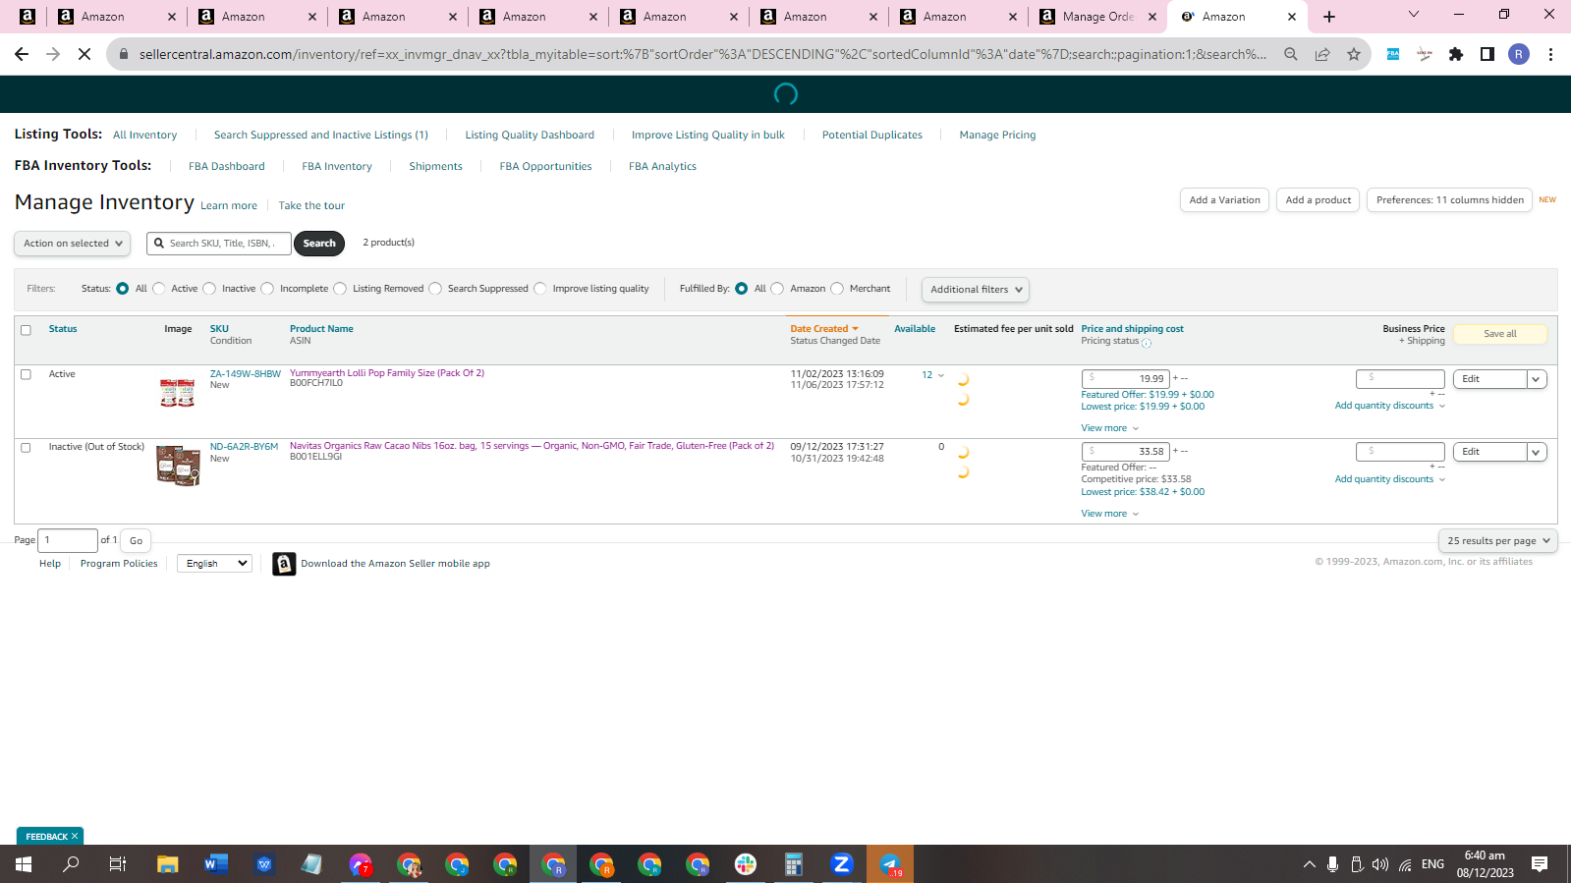Screen dimensions: 1571x883
Task: Tick the select-all checkbox in table header
Action: 27,330
